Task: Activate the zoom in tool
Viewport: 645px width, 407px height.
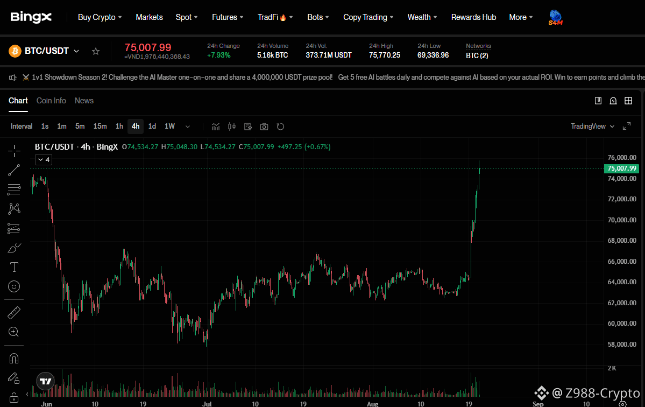Action: (14, 332)
